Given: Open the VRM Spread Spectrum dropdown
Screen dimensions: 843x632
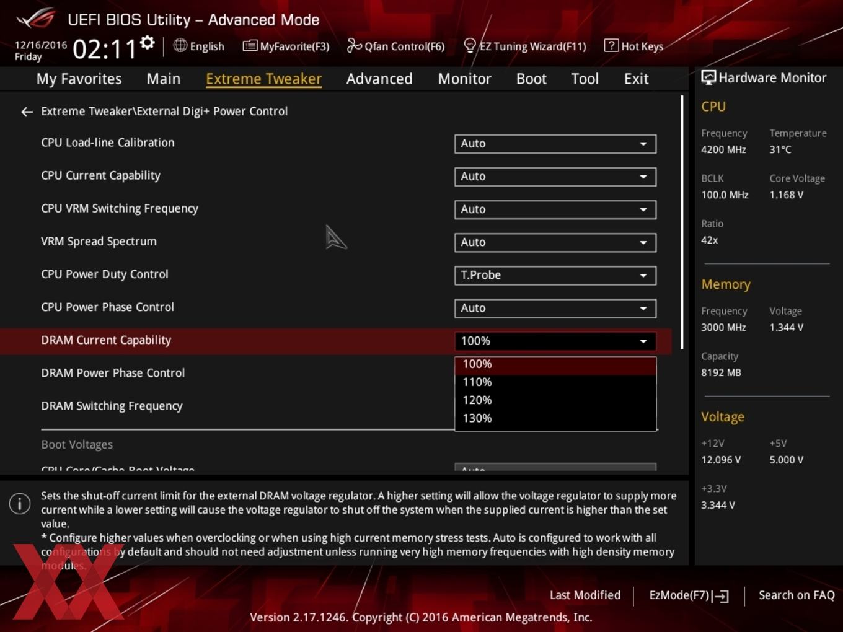Looking at the screenshot, I should (x=555, y=242).
